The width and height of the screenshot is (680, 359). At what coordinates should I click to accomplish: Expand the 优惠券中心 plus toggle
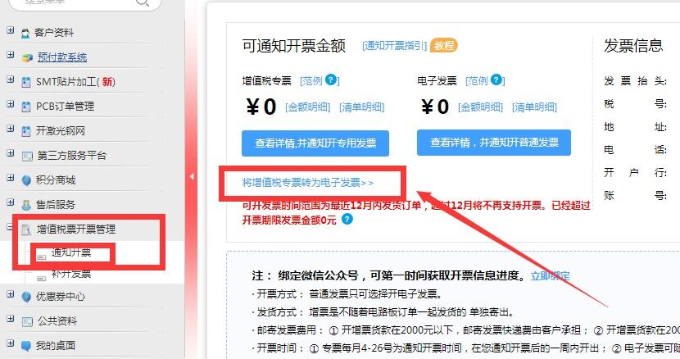pos(11,294)
